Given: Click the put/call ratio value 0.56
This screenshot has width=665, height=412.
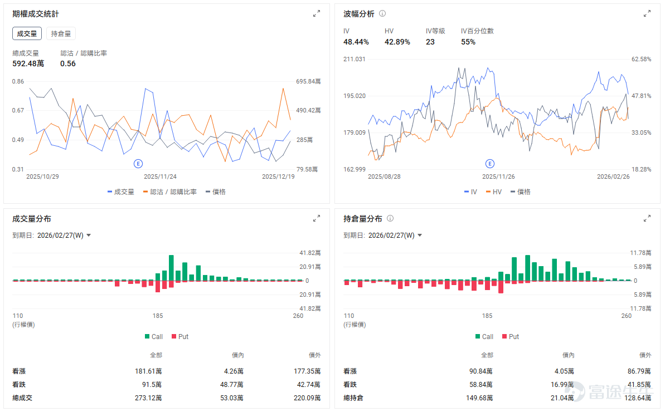Looking at the screenshot, I should tap(68, 63).
